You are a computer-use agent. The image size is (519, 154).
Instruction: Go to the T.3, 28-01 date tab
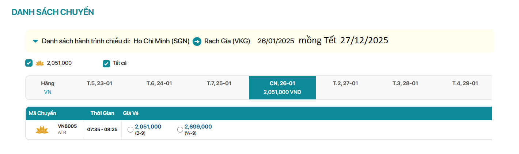pos(405,83)
